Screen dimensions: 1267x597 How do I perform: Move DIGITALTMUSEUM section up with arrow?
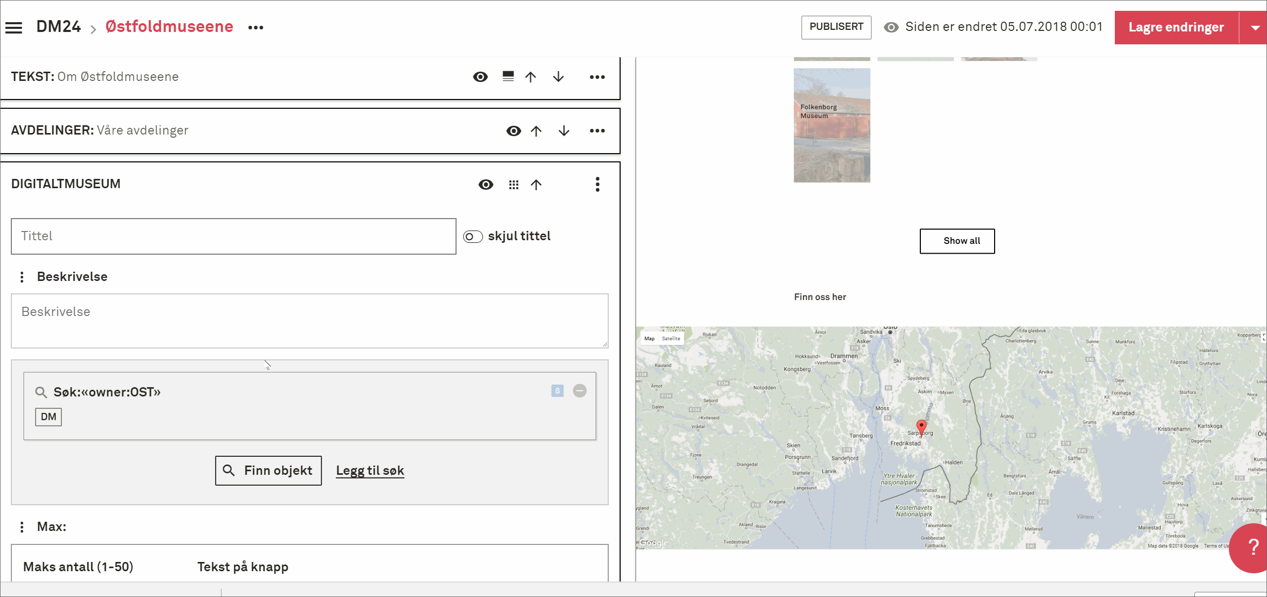536,185
